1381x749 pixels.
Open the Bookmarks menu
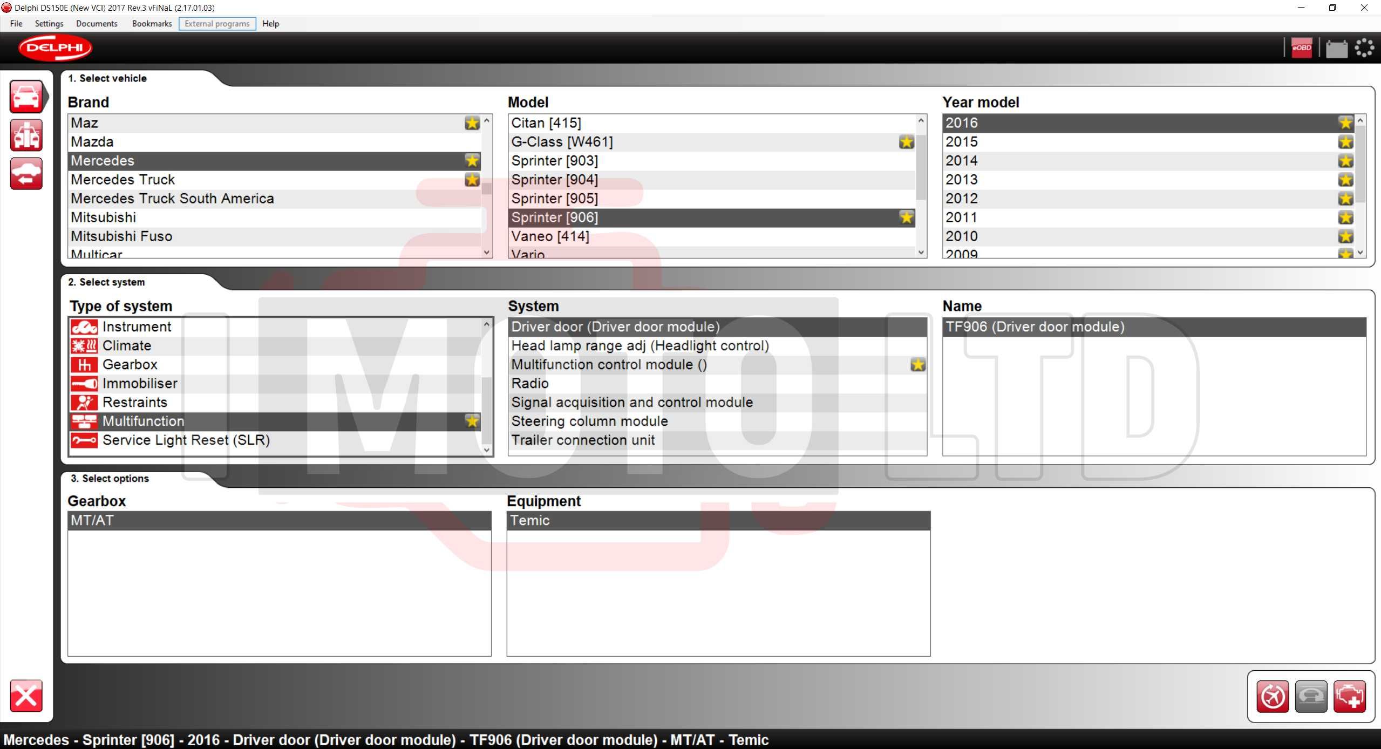click(x=152, y=24)
